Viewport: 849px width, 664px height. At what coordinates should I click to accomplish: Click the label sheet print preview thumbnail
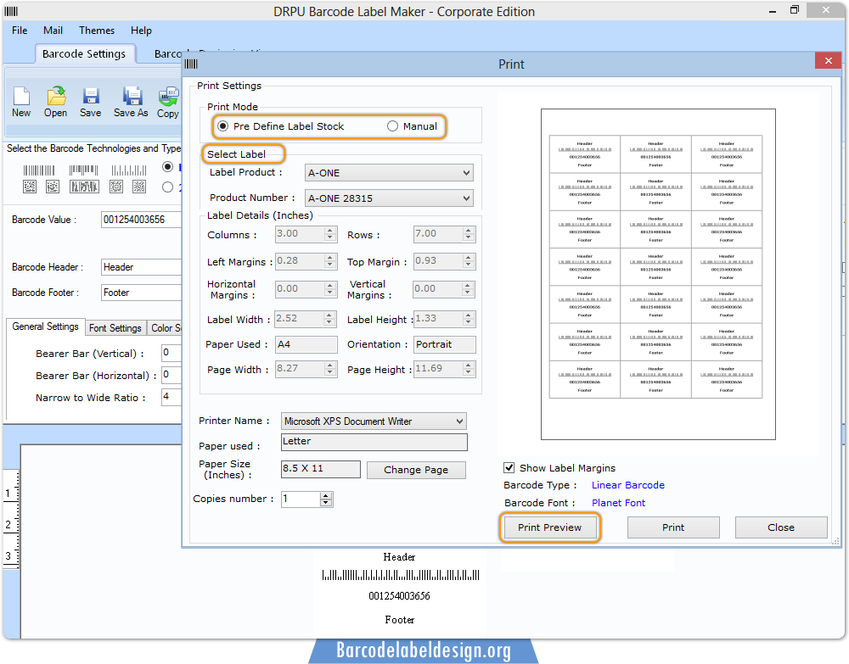(x=658, y=274)
